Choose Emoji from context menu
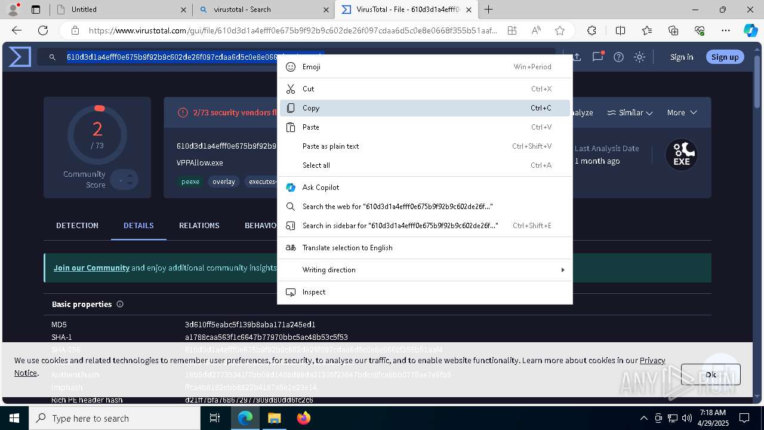 click(x=425, y=67)
